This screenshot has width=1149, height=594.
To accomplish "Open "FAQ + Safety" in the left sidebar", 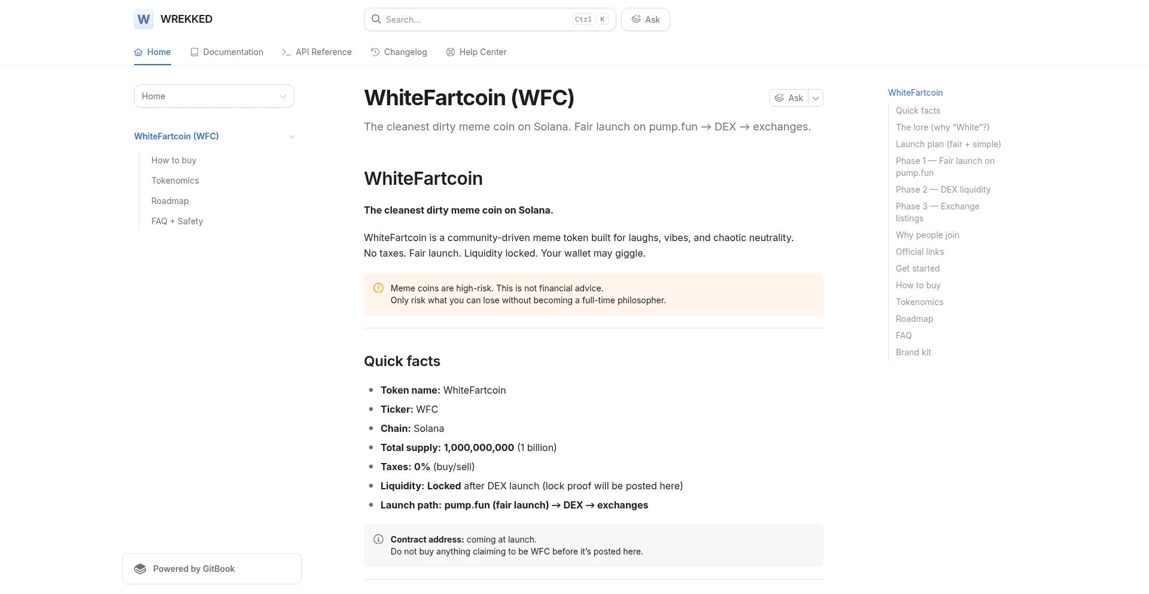I will tap(177, 221).
